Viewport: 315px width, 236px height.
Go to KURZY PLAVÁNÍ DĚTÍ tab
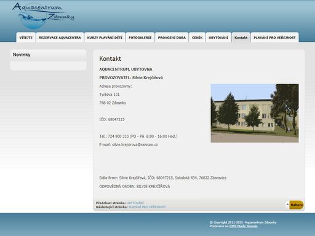105,37
